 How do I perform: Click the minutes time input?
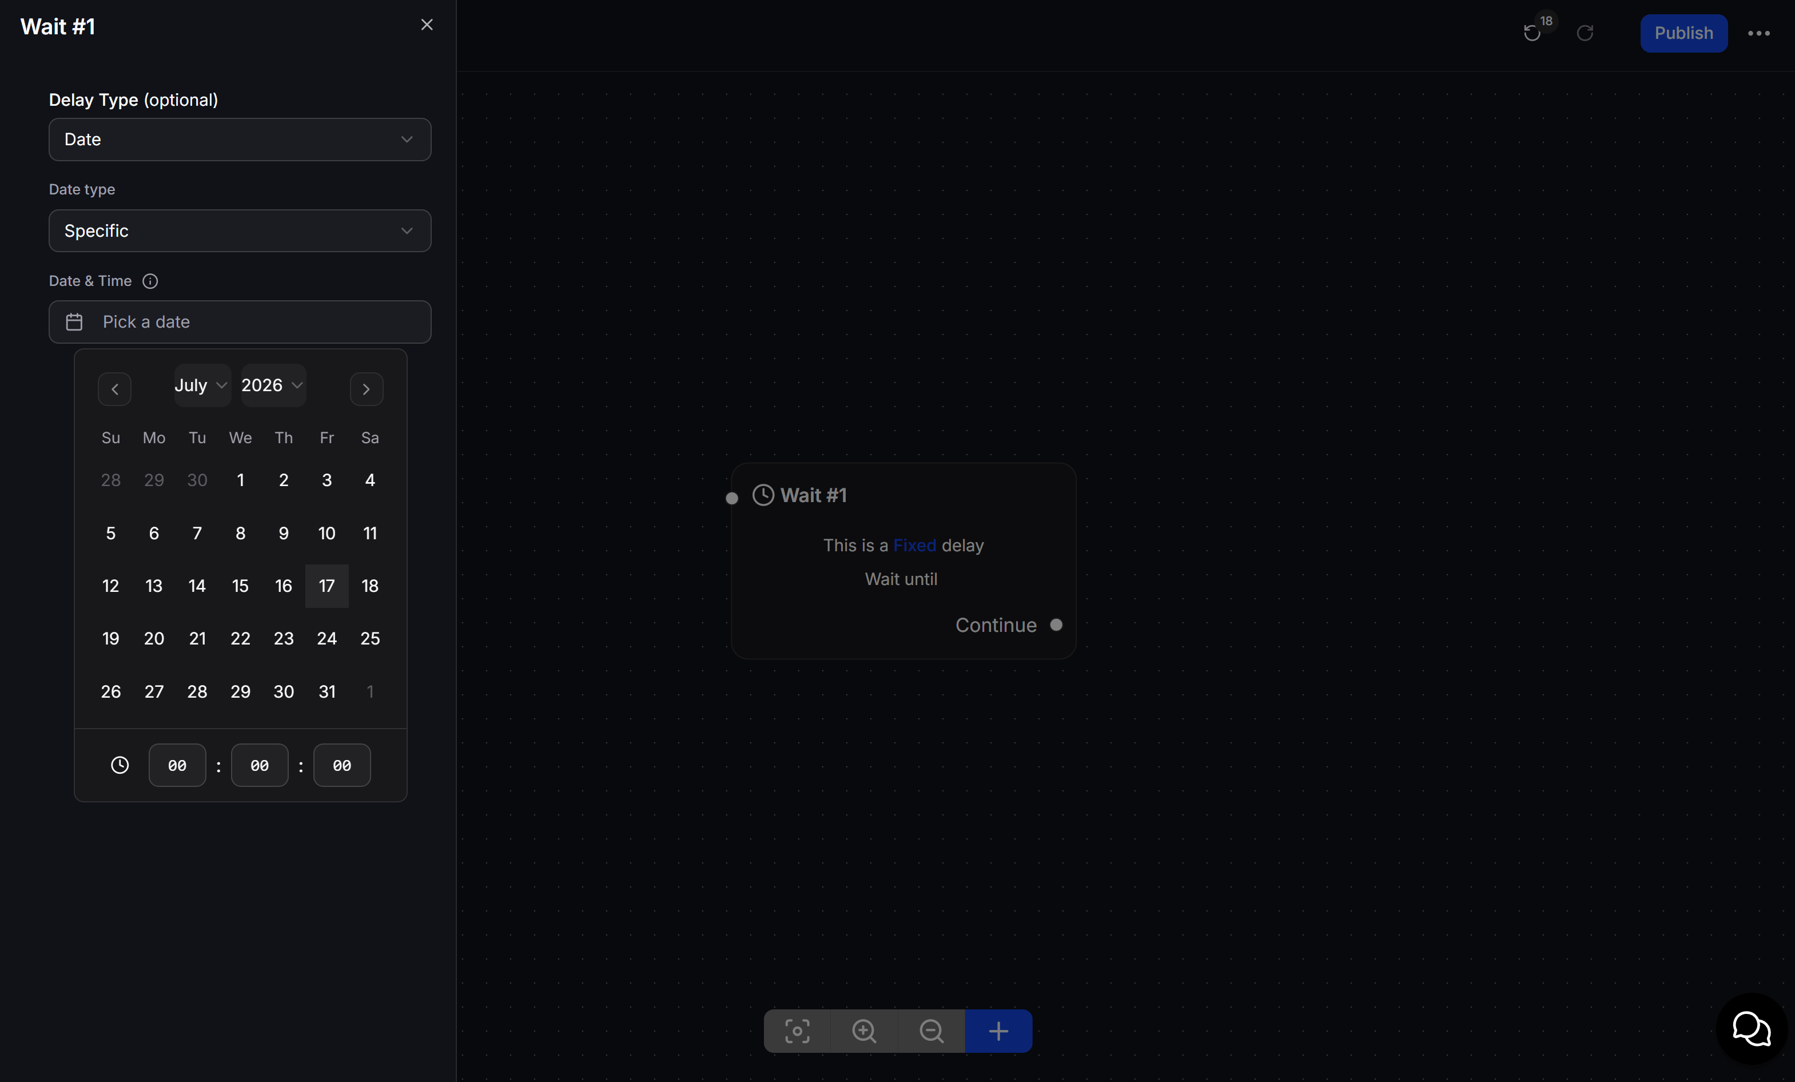[x=260, y=765]
